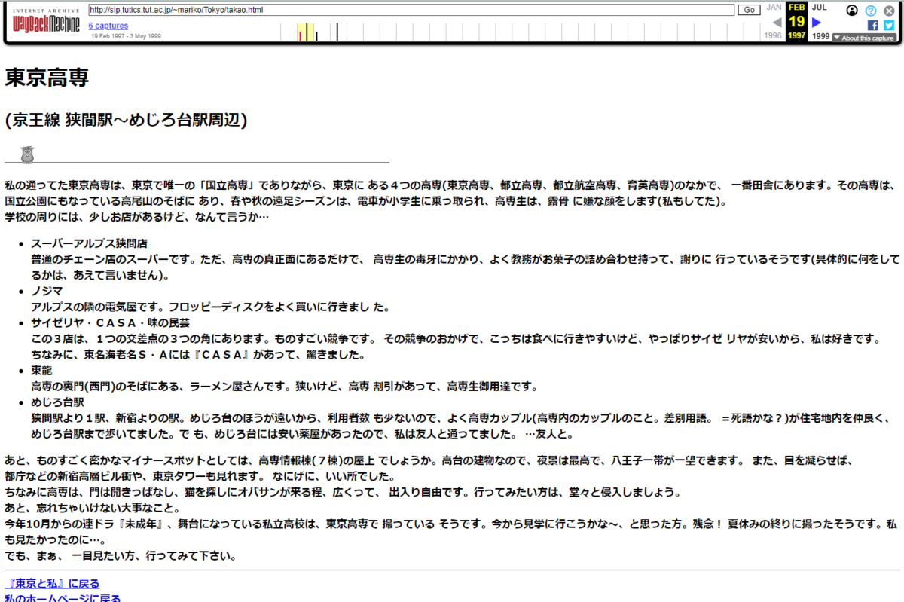The image size is (904, 602).
Task: Click the grayed 1996 year label
Action: [x=773, y=36]
